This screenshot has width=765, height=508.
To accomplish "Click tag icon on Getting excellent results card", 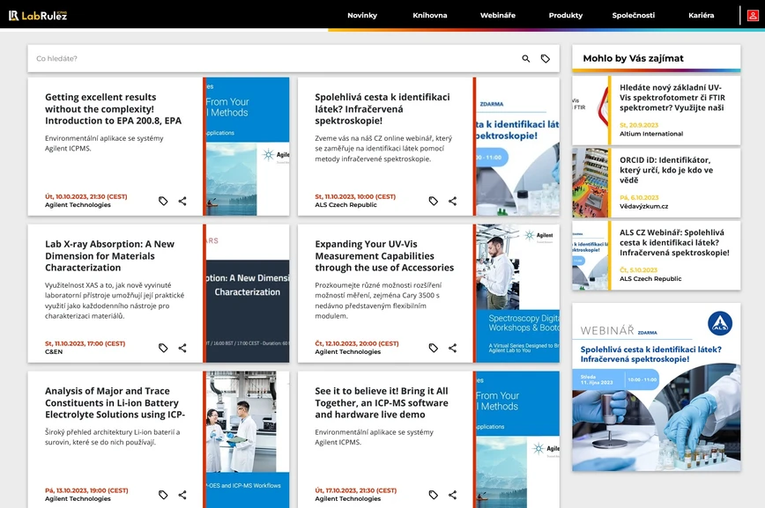I will [x=163, y=201].
